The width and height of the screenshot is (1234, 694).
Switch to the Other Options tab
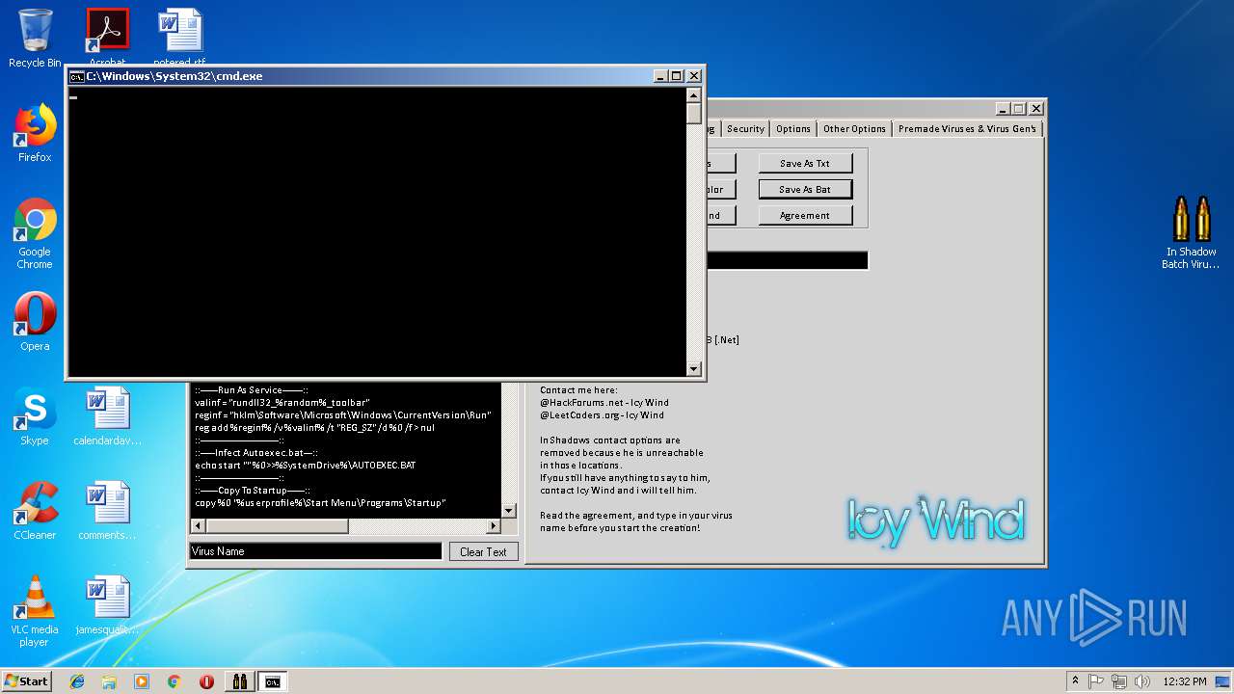[854, 128]
